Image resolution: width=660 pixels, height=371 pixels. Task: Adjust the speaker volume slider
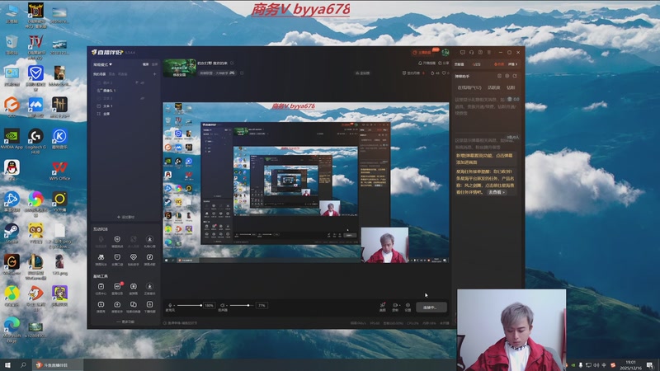coord(243,305)
